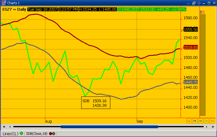Jump to chart start with double-left arrows

click(4, 127)
